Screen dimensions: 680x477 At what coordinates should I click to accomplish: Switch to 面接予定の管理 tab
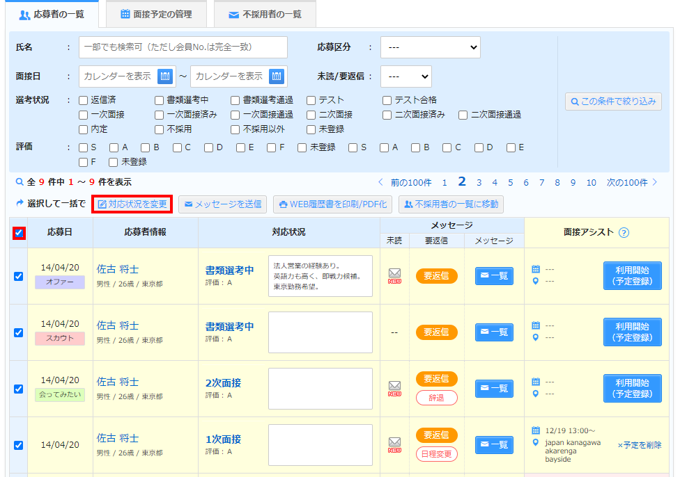[x=156, y=15]
